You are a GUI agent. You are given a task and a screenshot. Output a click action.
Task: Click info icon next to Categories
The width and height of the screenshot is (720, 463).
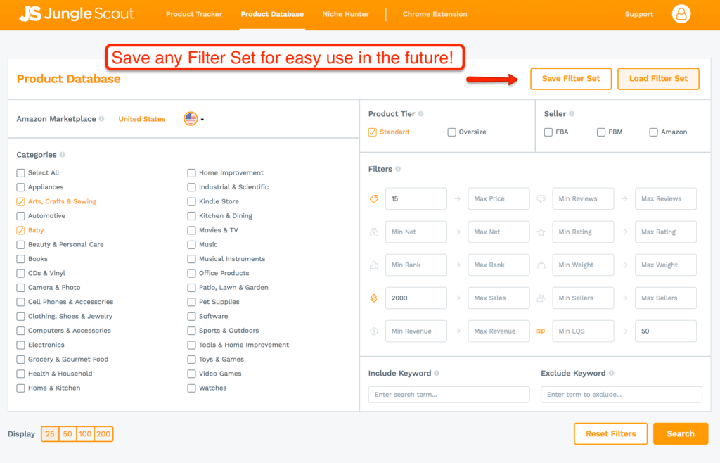coord(63,154)
